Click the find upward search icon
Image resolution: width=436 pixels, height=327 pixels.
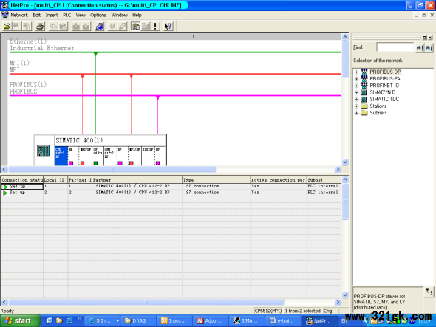[x=420, y=48]
